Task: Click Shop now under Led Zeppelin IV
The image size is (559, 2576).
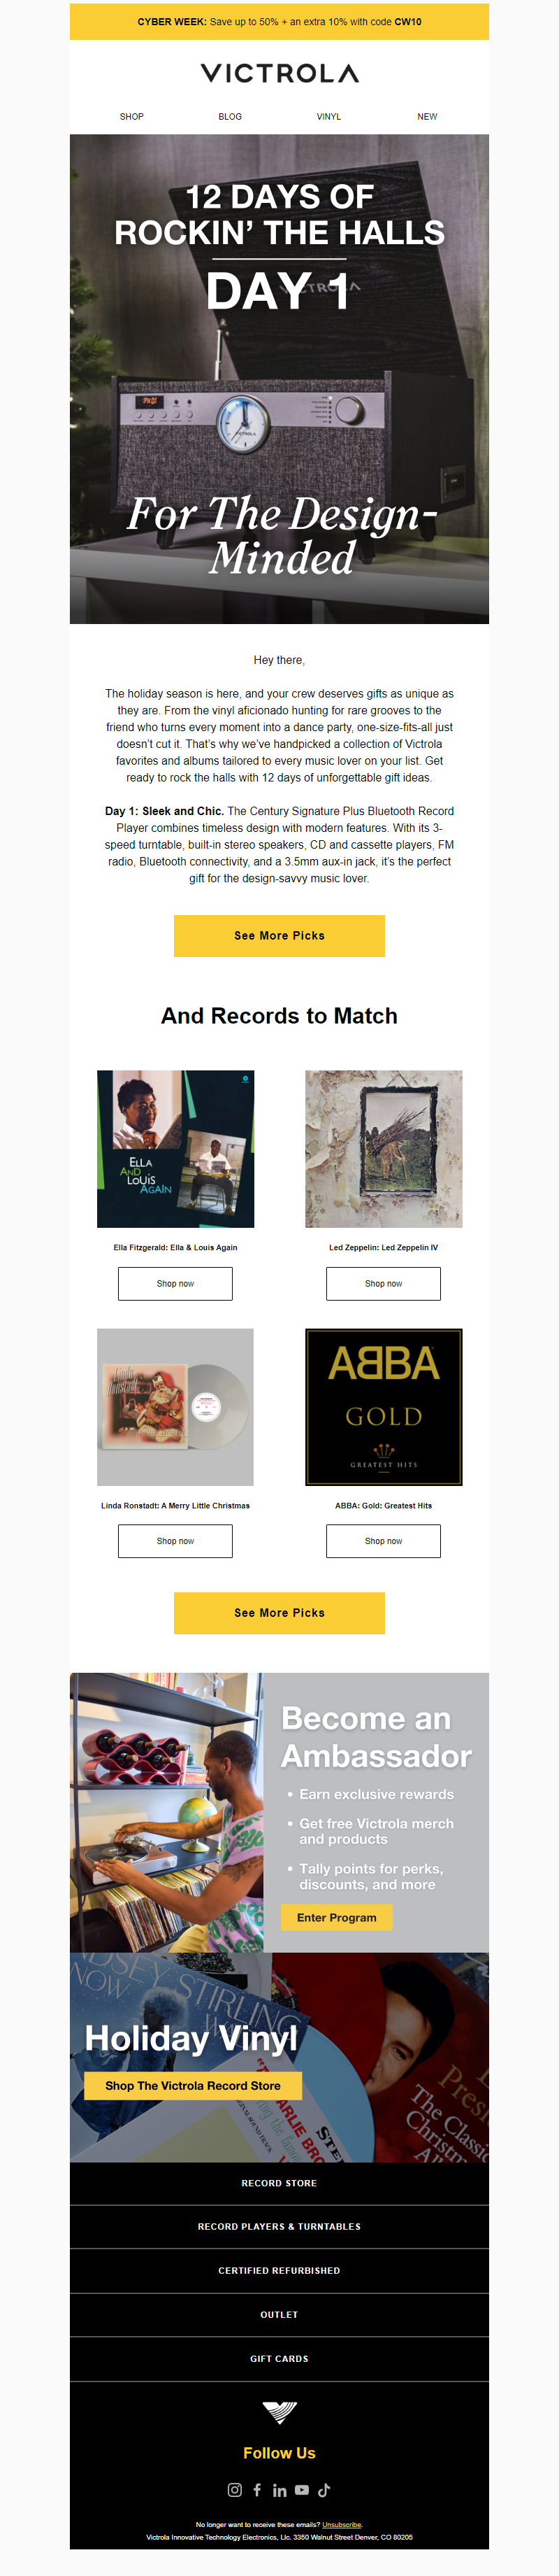Action: pos(384,1283)
